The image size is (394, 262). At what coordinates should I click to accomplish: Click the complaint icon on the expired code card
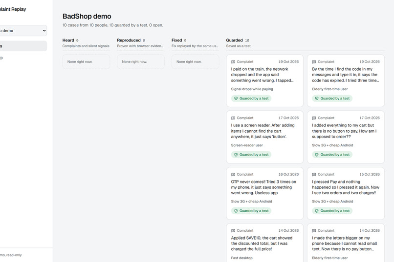click(x=314, y=61)
